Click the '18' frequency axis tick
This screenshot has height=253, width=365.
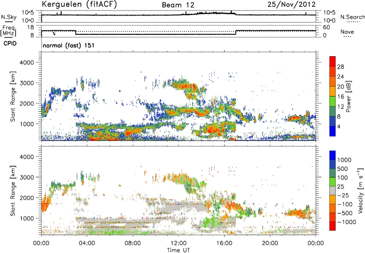pyautogui.click(x=31, y=27)
